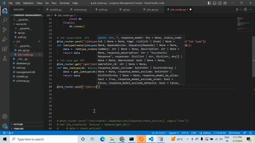Open api.py file in Explorer
Screen dimensions: 255x143
tap(21, 33)
